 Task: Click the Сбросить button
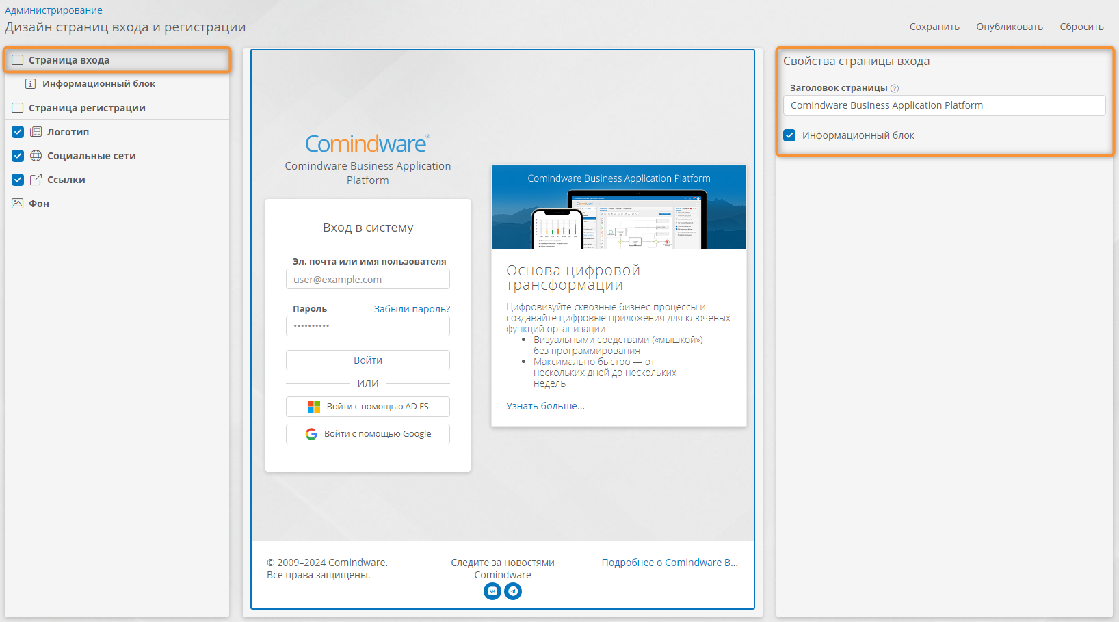tap(1081, 27)
